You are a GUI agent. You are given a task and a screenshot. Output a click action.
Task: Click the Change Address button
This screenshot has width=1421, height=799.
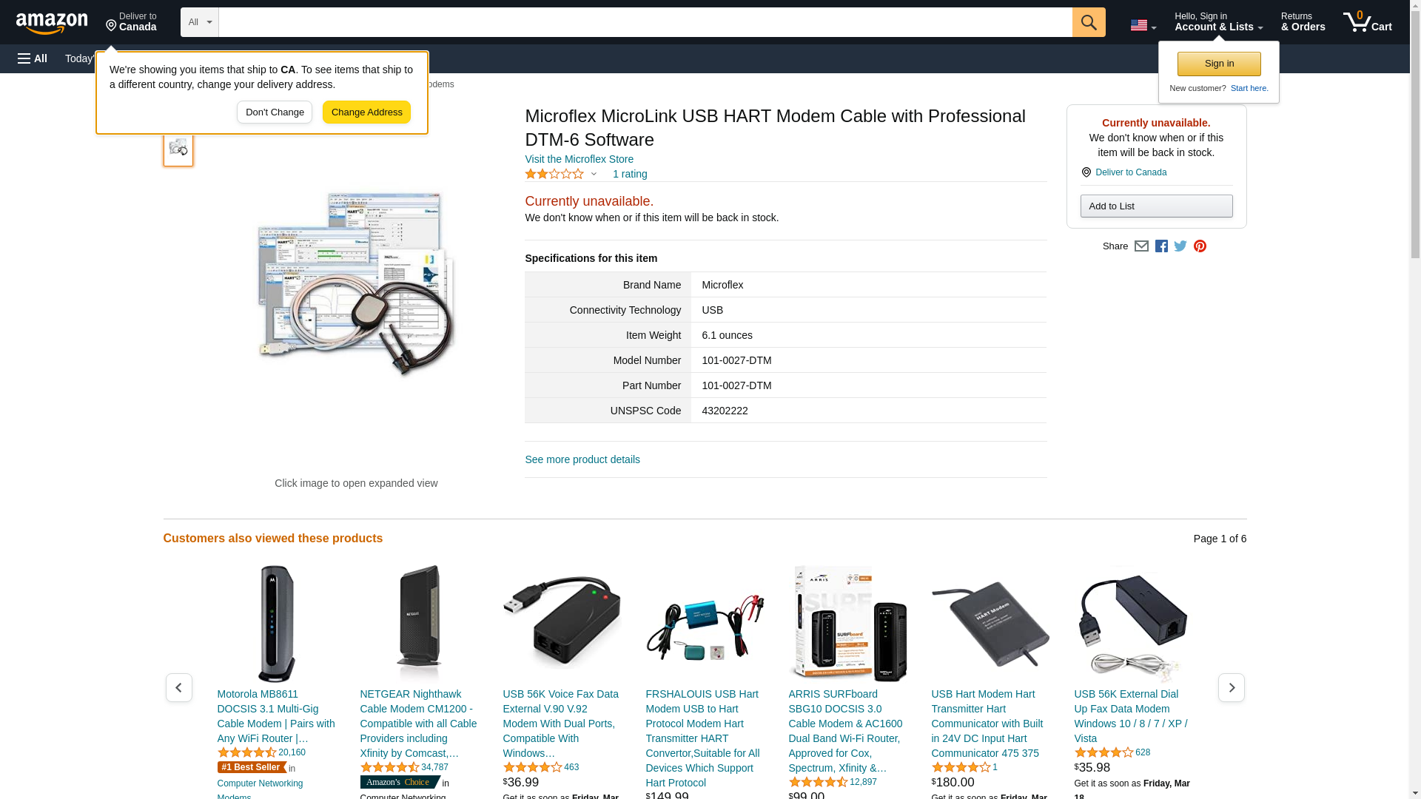coord(366,112)
